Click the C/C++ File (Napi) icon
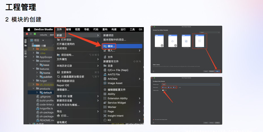The height and width of the screenshot is (132, 263). 105,70
